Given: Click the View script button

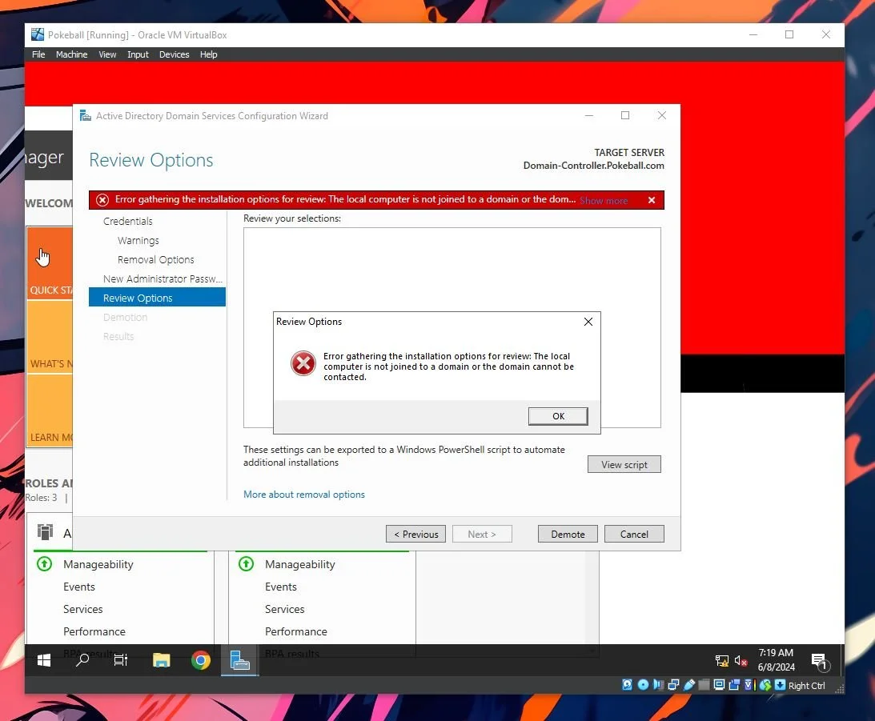Looking at the screenshot, I should (624, 464).
